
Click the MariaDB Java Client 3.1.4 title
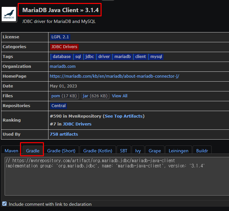point(61,10)
